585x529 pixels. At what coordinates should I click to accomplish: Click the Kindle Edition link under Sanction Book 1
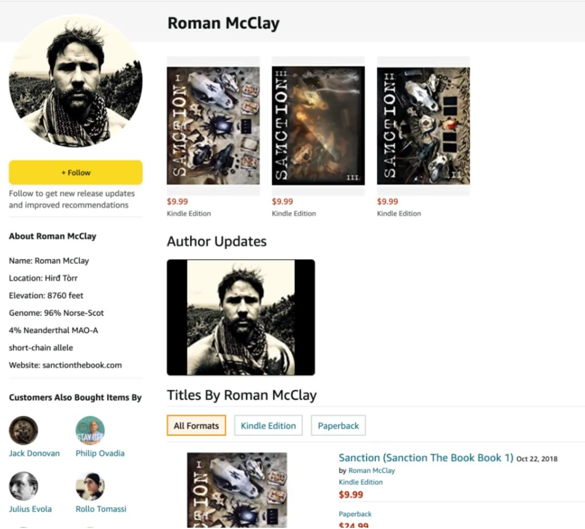[x=361, y=482]
